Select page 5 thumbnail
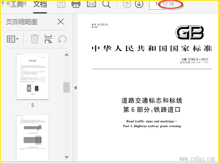 pos(33,77)
